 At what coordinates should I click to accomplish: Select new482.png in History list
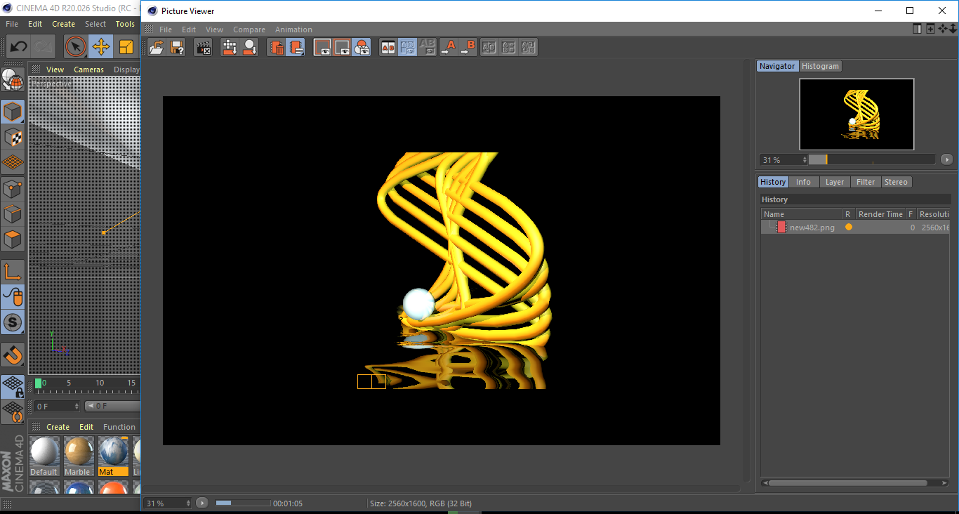[812, 228]
